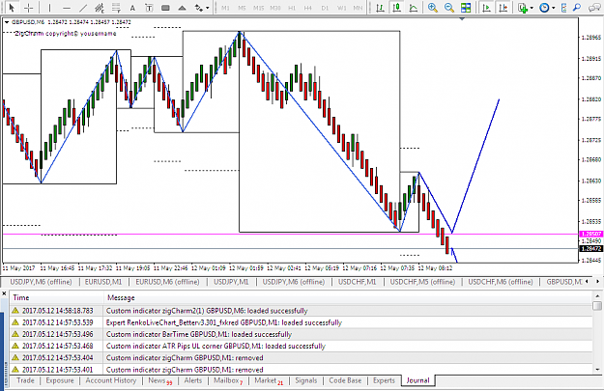Pick the Vertical Line drawing tool
Viewport: 604px width, 391px height.
click(49, 8)
